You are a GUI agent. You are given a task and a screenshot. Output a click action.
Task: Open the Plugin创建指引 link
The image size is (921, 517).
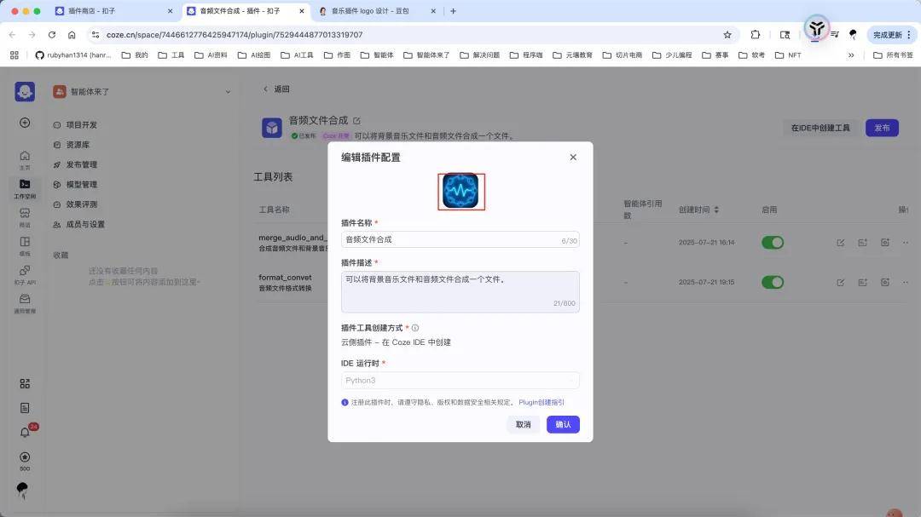point(542,402)
